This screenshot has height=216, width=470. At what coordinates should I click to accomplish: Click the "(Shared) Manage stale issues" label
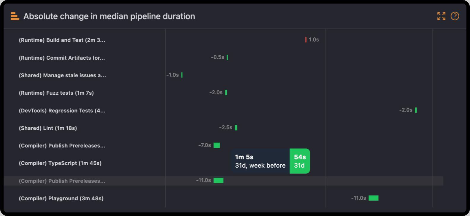click(62, 75)
